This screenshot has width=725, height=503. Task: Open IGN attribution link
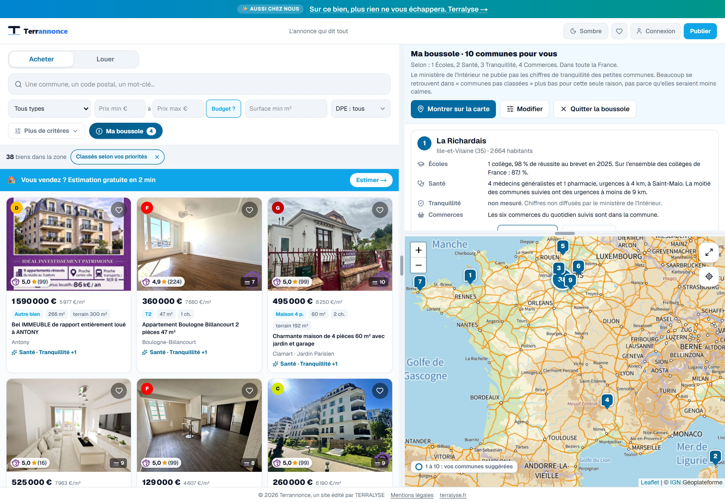[675, 482]
